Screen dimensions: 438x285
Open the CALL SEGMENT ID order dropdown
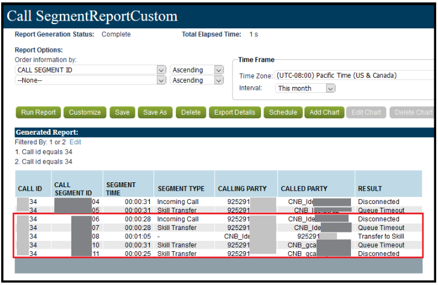(x=91, y=70)
